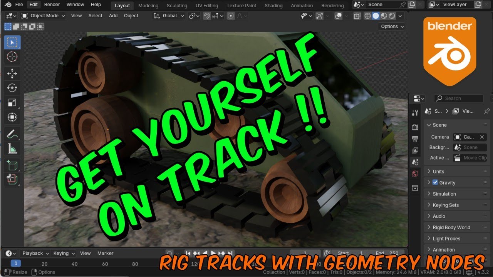Switch to solid viewport shading
This screenshot has width=493, height=277.
376,16
